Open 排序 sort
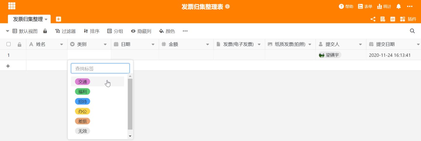421x141 pixels. pyautogui.click(x=92, y=31)
